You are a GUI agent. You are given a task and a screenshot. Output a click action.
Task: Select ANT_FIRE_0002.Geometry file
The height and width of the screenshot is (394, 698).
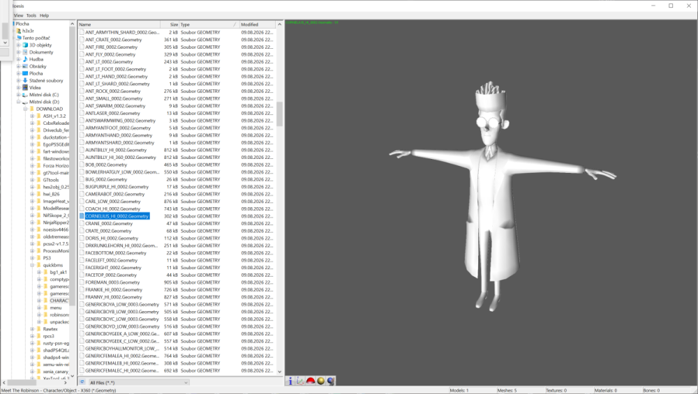[x=111, y=47]
